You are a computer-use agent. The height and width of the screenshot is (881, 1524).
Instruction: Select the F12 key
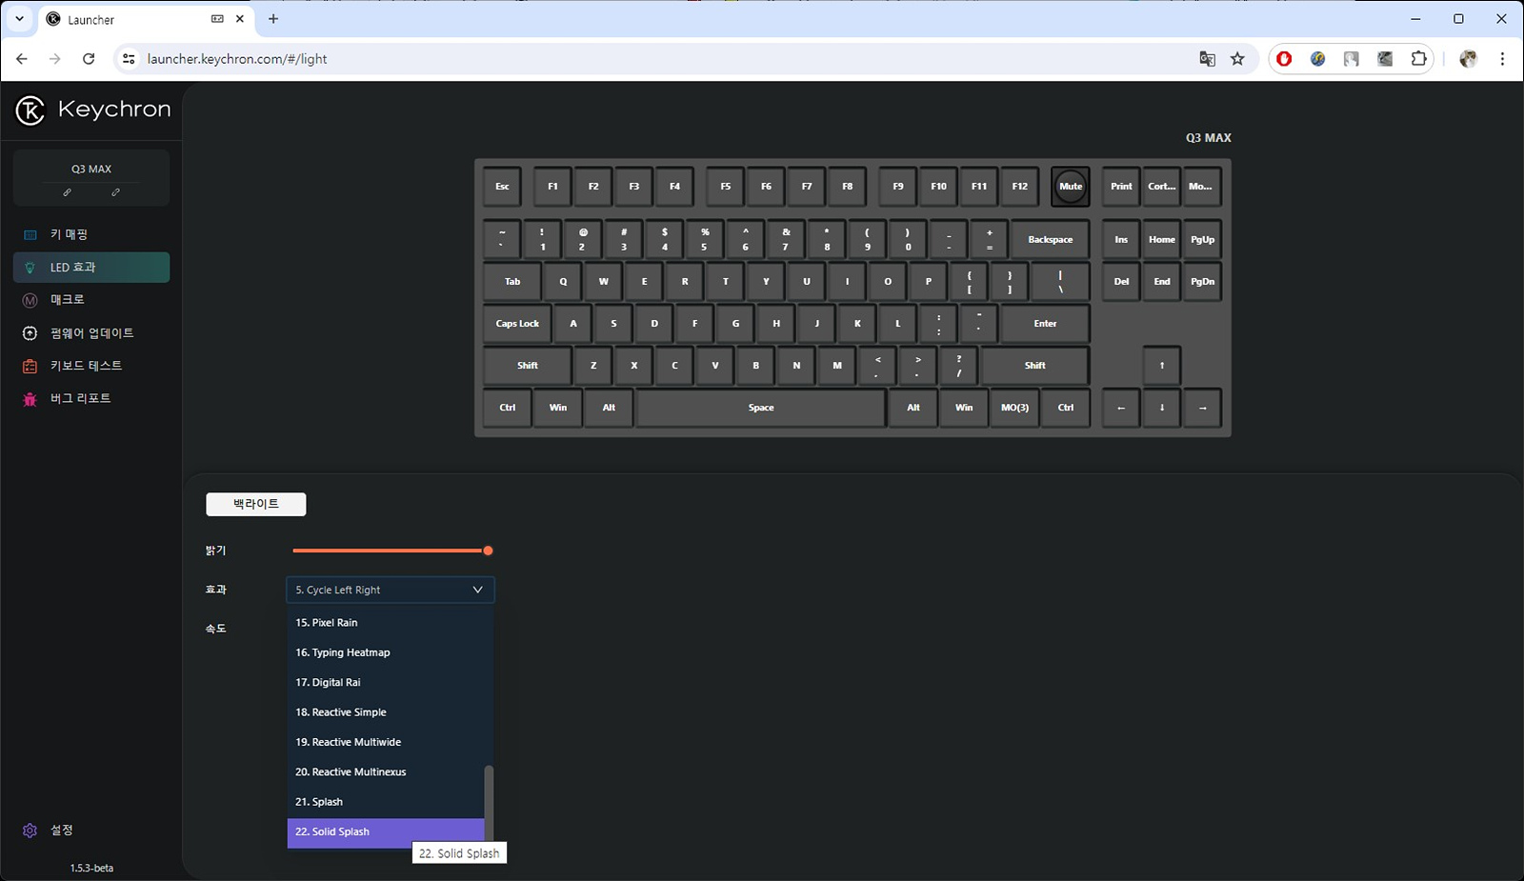[1019, 187]
